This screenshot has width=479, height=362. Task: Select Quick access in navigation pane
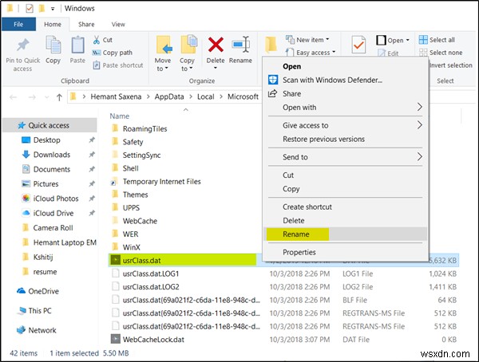pyautogui.click(x=50, y=125)
